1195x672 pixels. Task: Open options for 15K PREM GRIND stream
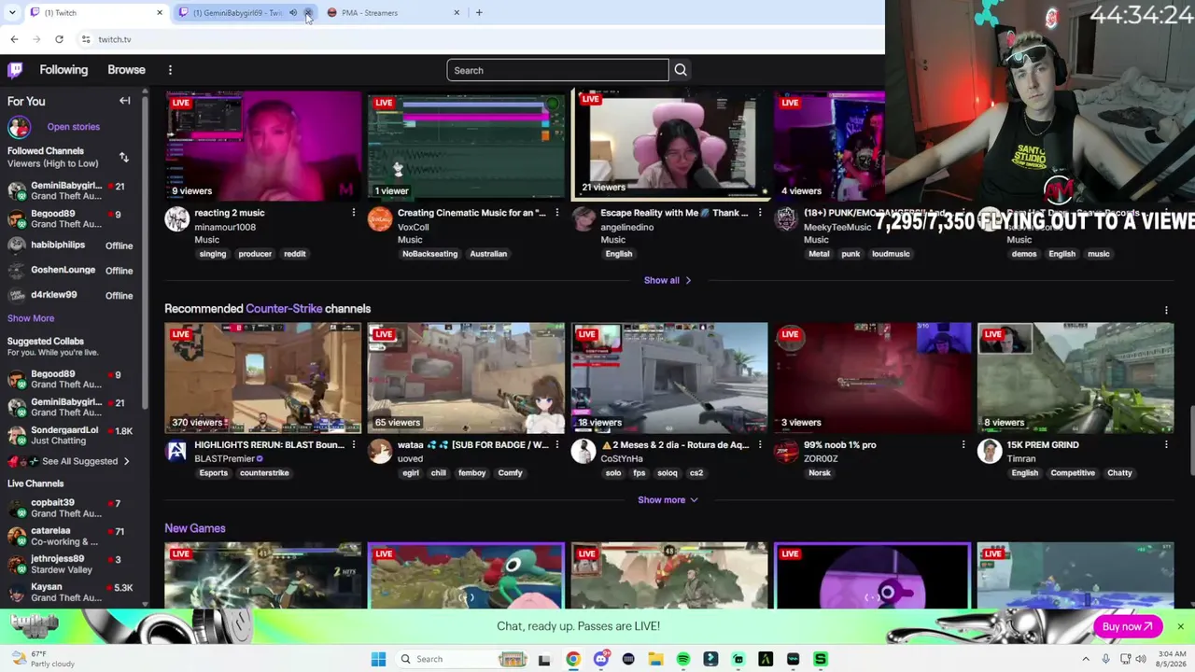coord(1166,445)
